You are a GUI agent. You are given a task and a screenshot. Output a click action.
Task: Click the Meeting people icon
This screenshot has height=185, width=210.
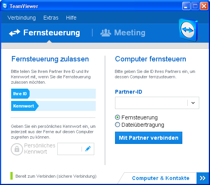(106, 33)
